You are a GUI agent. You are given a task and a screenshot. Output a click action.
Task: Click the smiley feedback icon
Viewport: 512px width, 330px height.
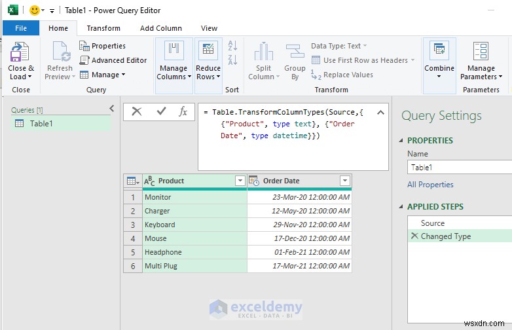34,10
